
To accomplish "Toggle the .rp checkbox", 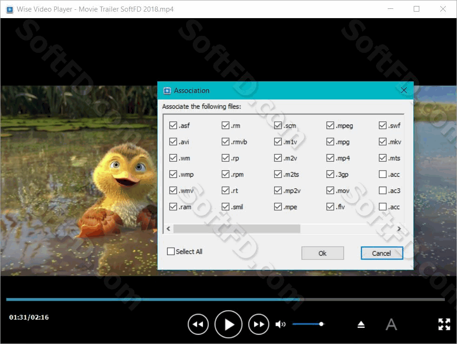I will 226,158.
